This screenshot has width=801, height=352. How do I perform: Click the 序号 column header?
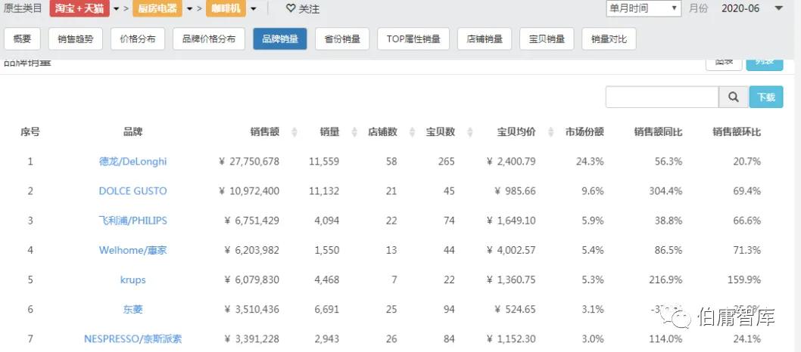30,132
